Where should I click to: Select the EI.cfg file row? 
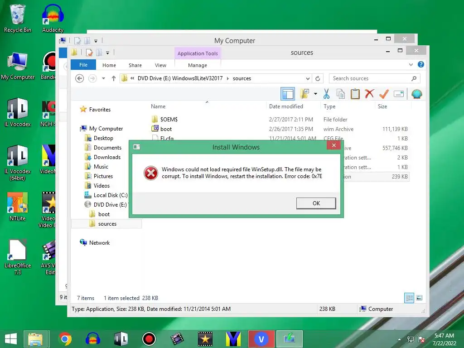(x=280, y=138)
